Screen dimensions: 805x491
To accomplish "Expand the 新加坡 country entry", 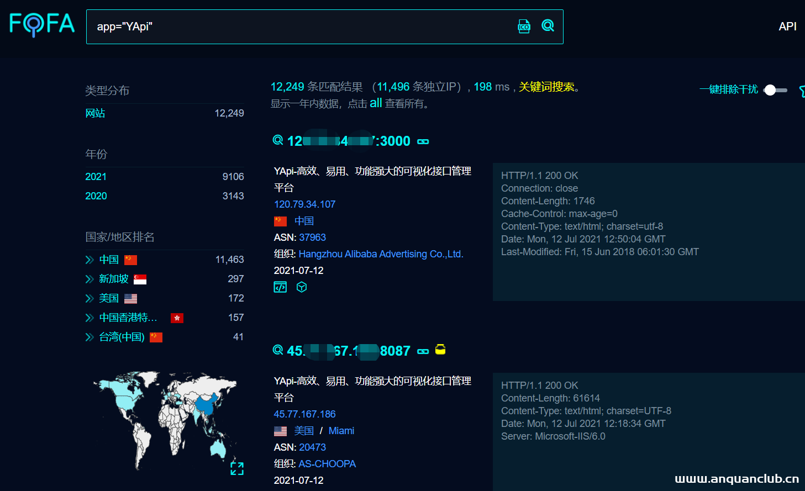I will click(x=90, y=279).
